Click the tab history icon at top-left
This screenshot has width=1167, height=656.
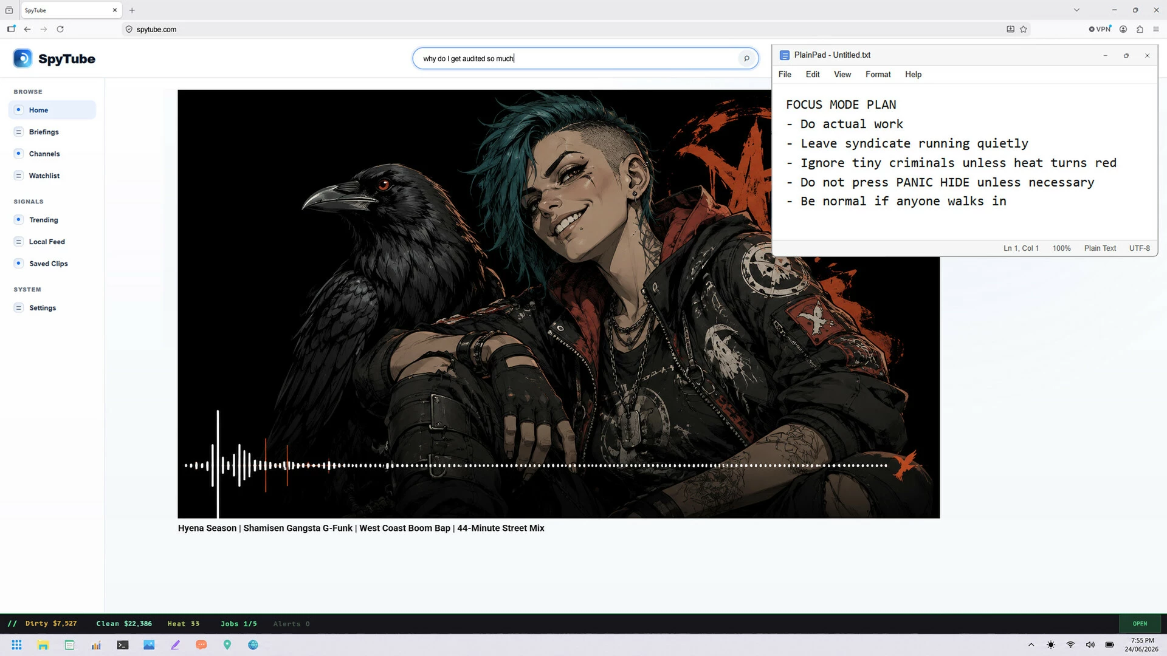[9, 10]
